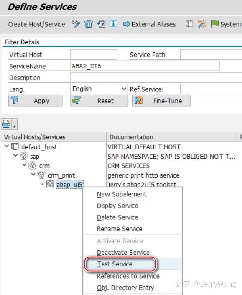Select the abap_ui5 service tree item

coord(69,185)
